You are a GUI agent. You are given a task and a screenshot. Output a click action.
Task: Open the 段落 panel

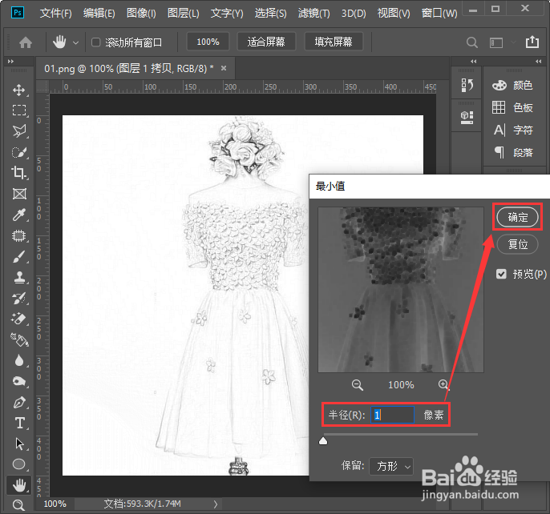[512, 152]
